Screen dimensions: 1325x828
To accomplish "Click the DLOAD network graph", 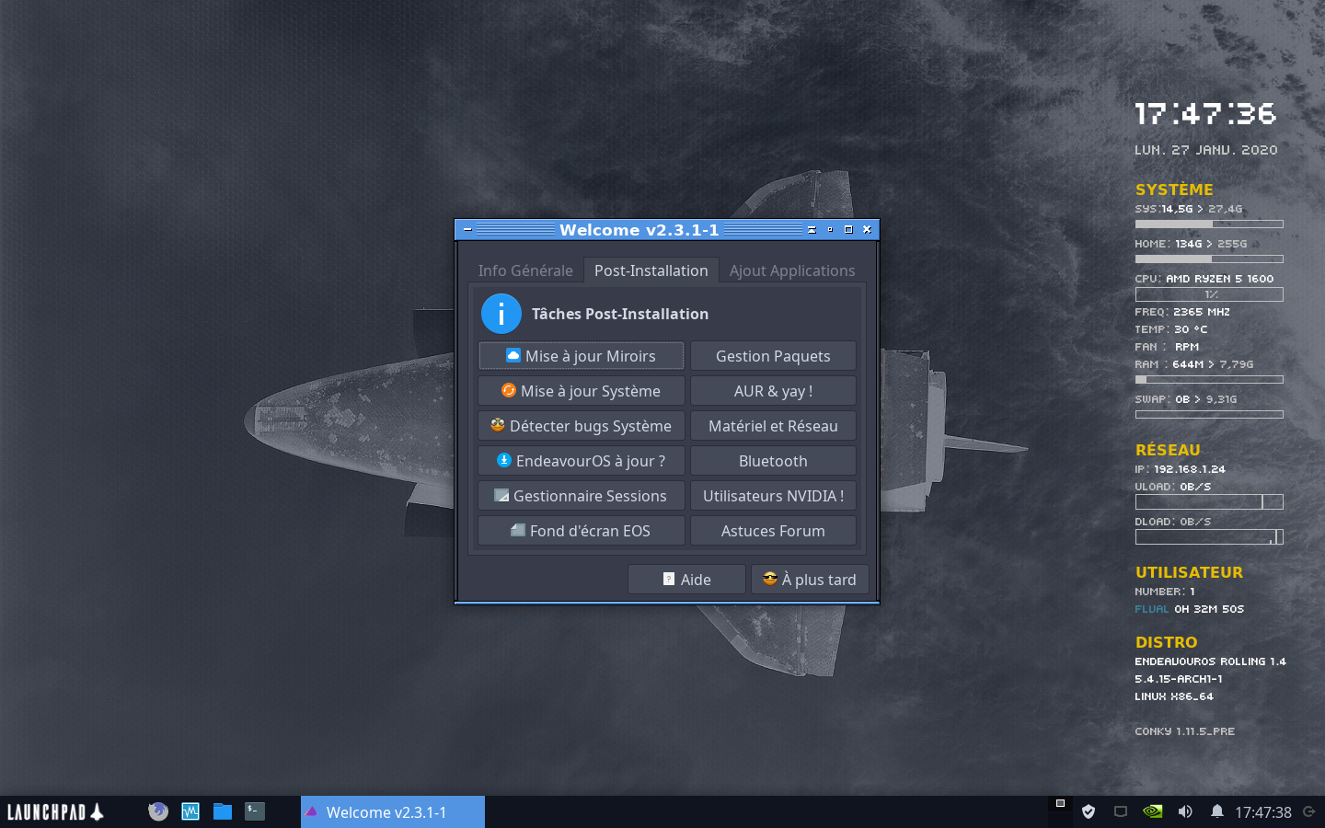I will pos(1209,536).
